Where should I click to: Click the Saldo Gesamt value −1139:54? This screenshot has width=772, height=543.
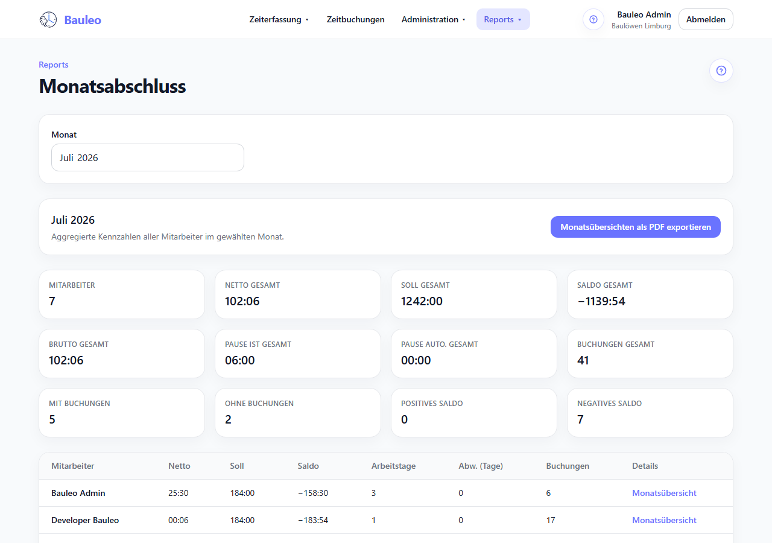(x=601, y=301)
